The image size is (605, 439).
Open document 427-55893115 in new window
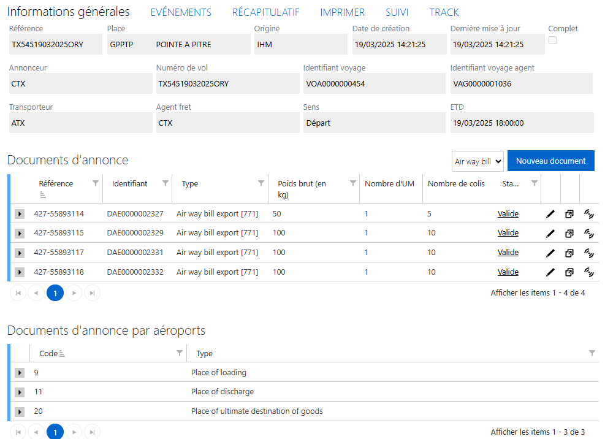[569, 234]
